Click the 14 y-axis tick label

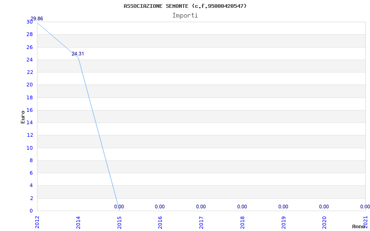30,122
